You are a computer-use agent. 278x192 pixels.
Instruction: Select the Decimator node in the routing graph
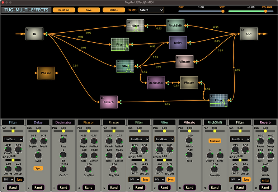pyautogui.click(x=156, y=83)
